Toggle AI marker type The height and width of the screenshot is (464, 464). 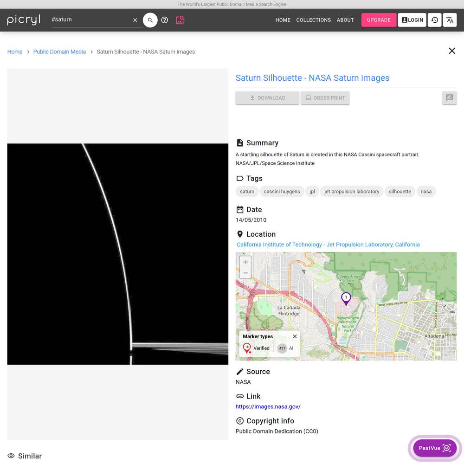point(286,348)
